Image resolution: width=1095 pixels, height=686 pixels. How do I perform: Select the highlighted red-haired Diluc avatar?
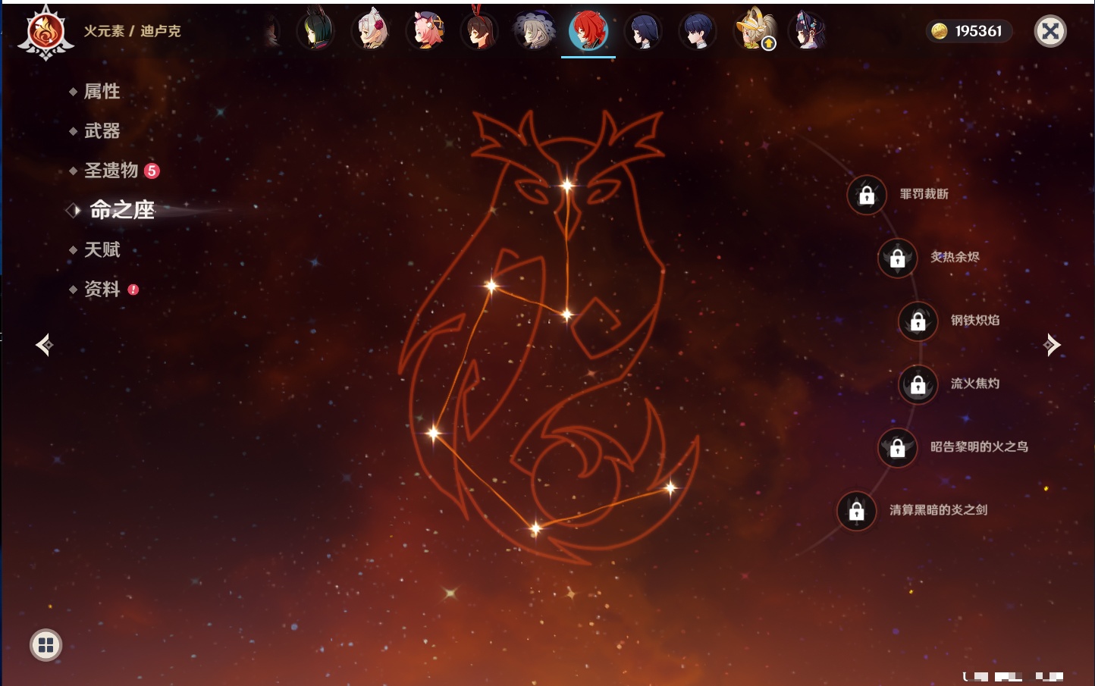point(588,31)
